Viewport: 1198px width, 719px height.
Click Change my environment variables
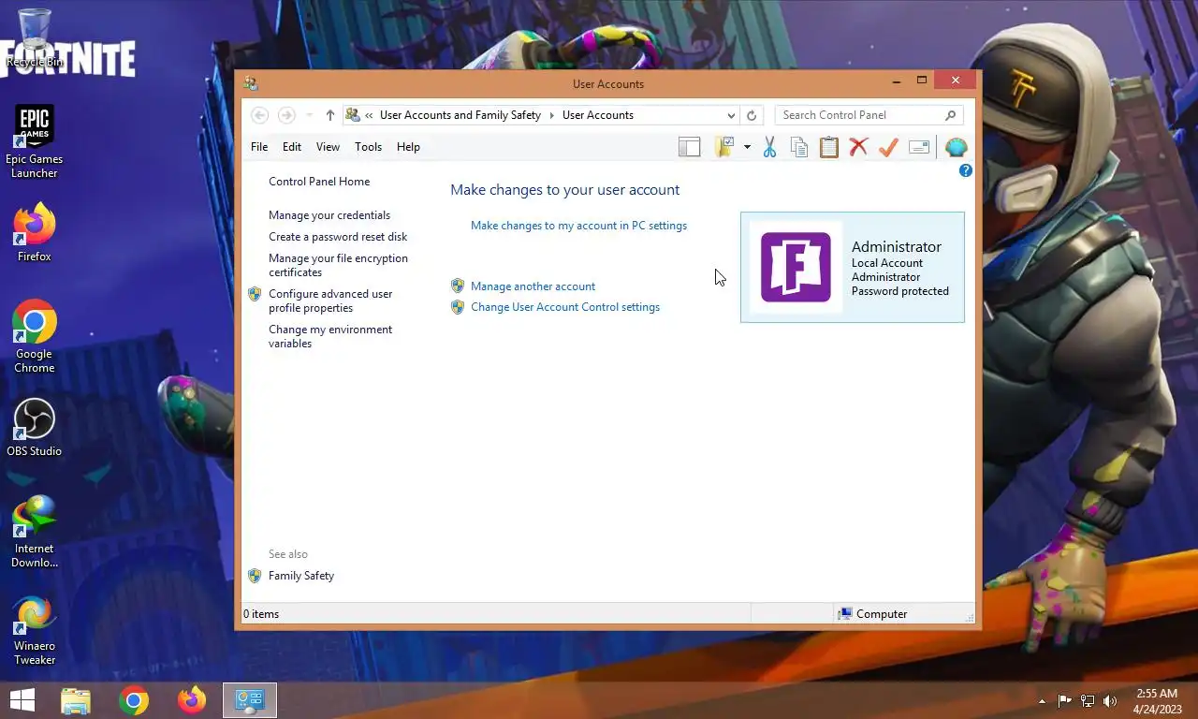point(330,336)
